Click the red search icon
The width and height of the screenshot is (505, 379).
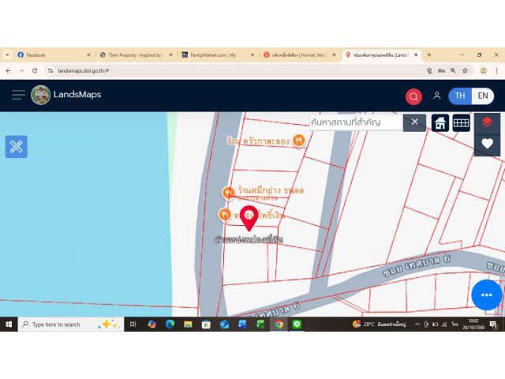tap(413, 96)
